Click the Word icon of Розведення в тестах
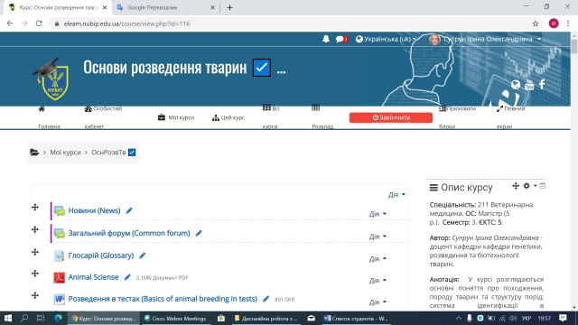Screen dimensions: 578x325 59,299
